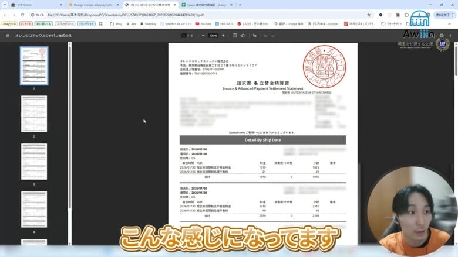
Task: Rotate the PDF counterclockwise
Action: pos(243,36)
